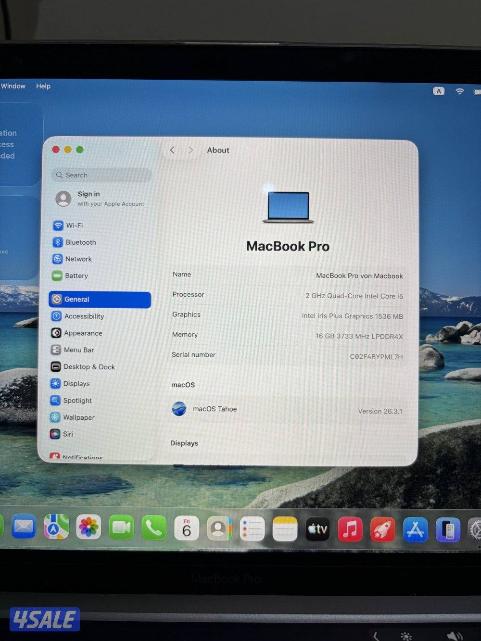Image resolution: width=481 pixels, height=641 pixels.
Task: Open Photos app in Dock
Action: pos(89,527)
